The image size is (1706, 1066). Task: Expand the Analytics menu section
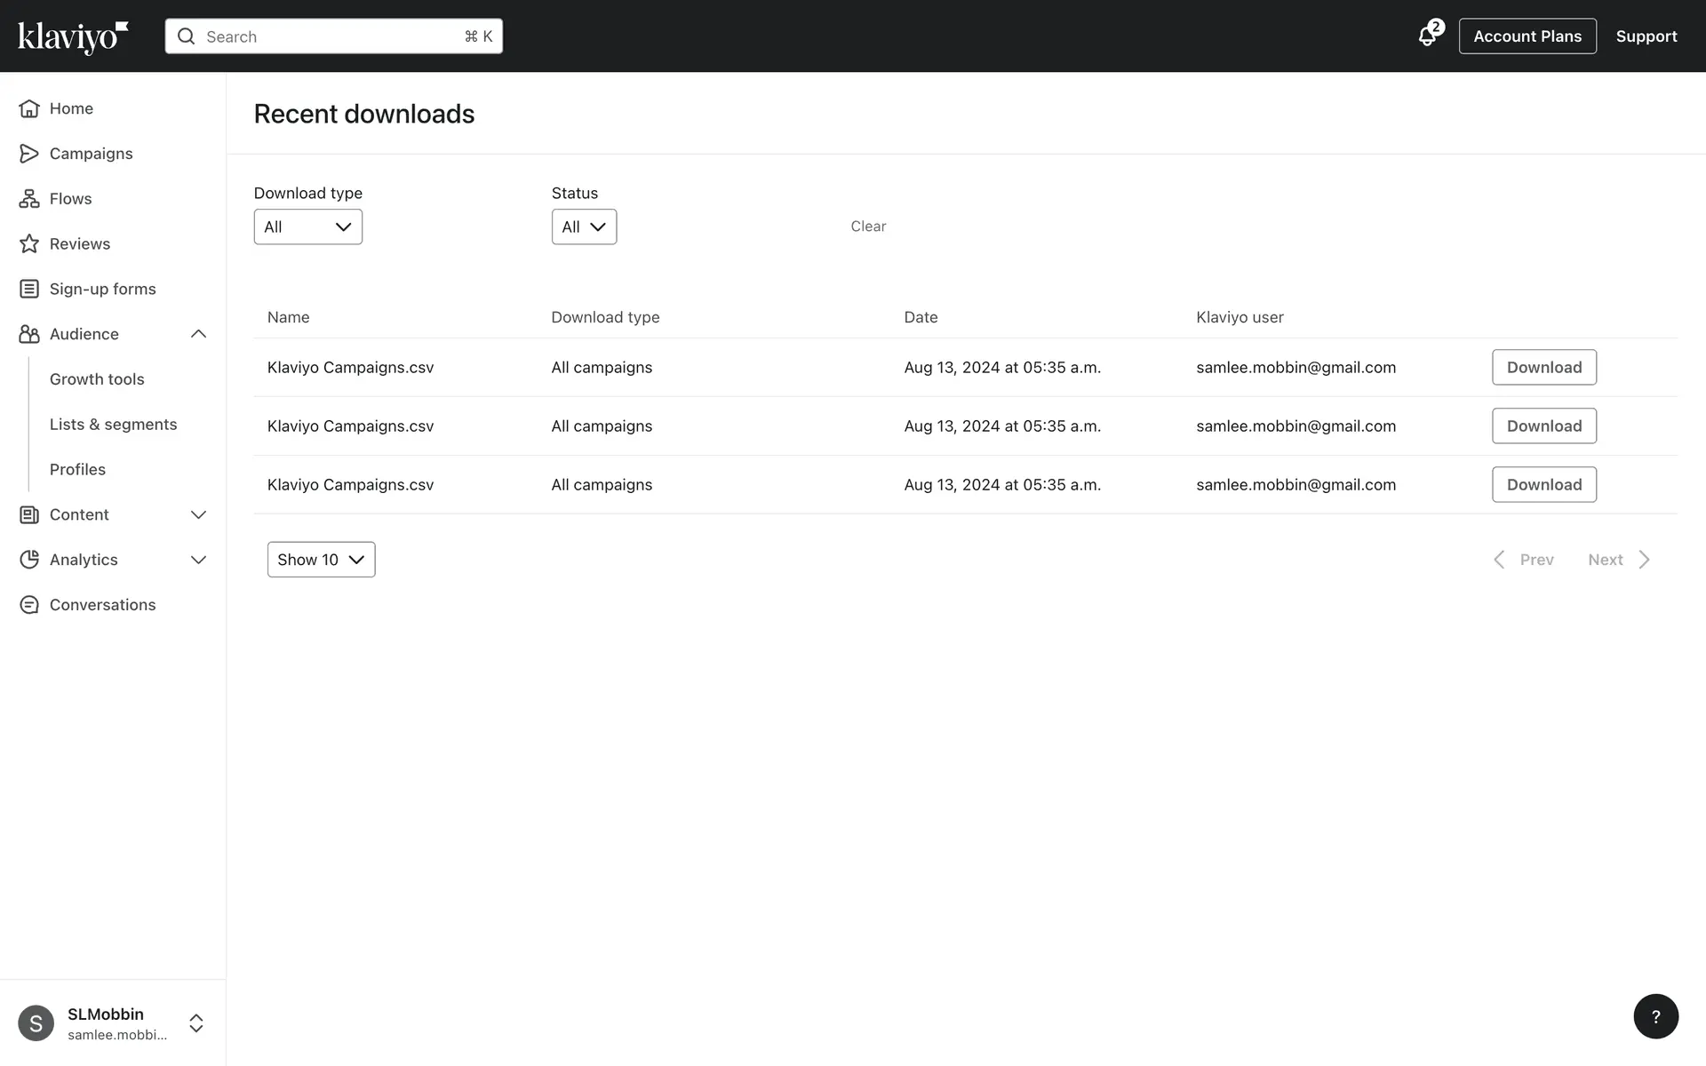[198, 560]
